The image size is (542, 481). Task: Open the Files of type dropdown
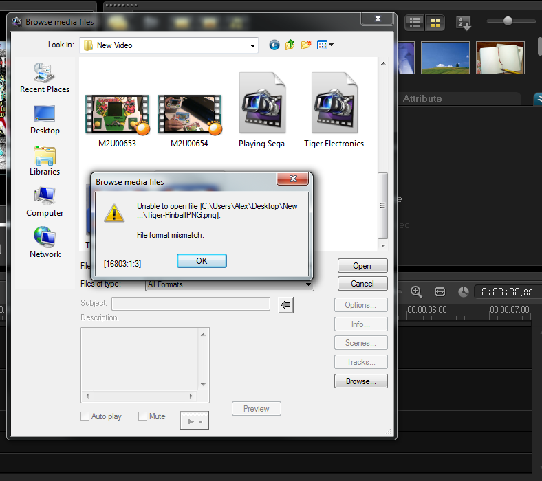pos(308,284)
